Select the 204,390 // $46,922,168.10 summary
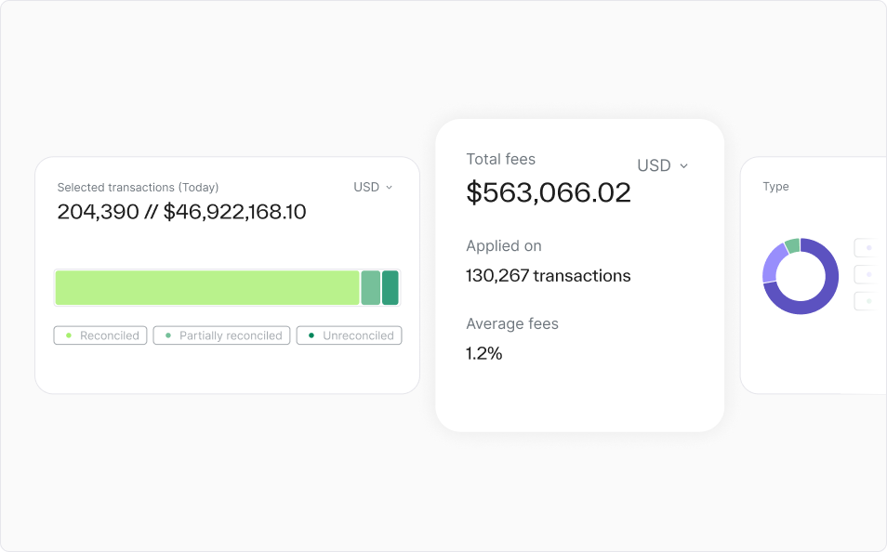 [x=181, y=212]
